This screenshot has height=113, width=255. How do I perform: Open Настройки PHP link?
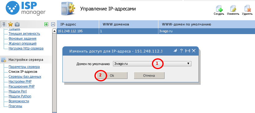20,81
